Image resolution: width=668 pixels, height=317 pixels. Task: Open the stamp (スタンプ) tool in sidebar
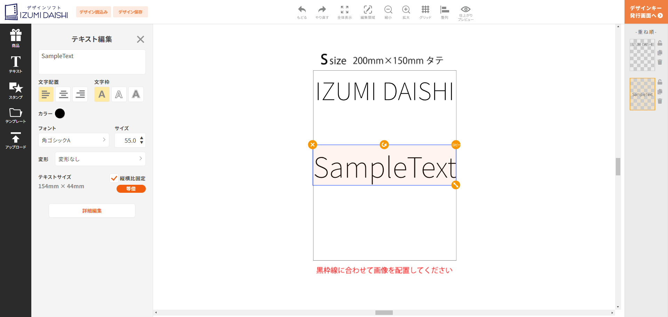[x=16, y=90]
